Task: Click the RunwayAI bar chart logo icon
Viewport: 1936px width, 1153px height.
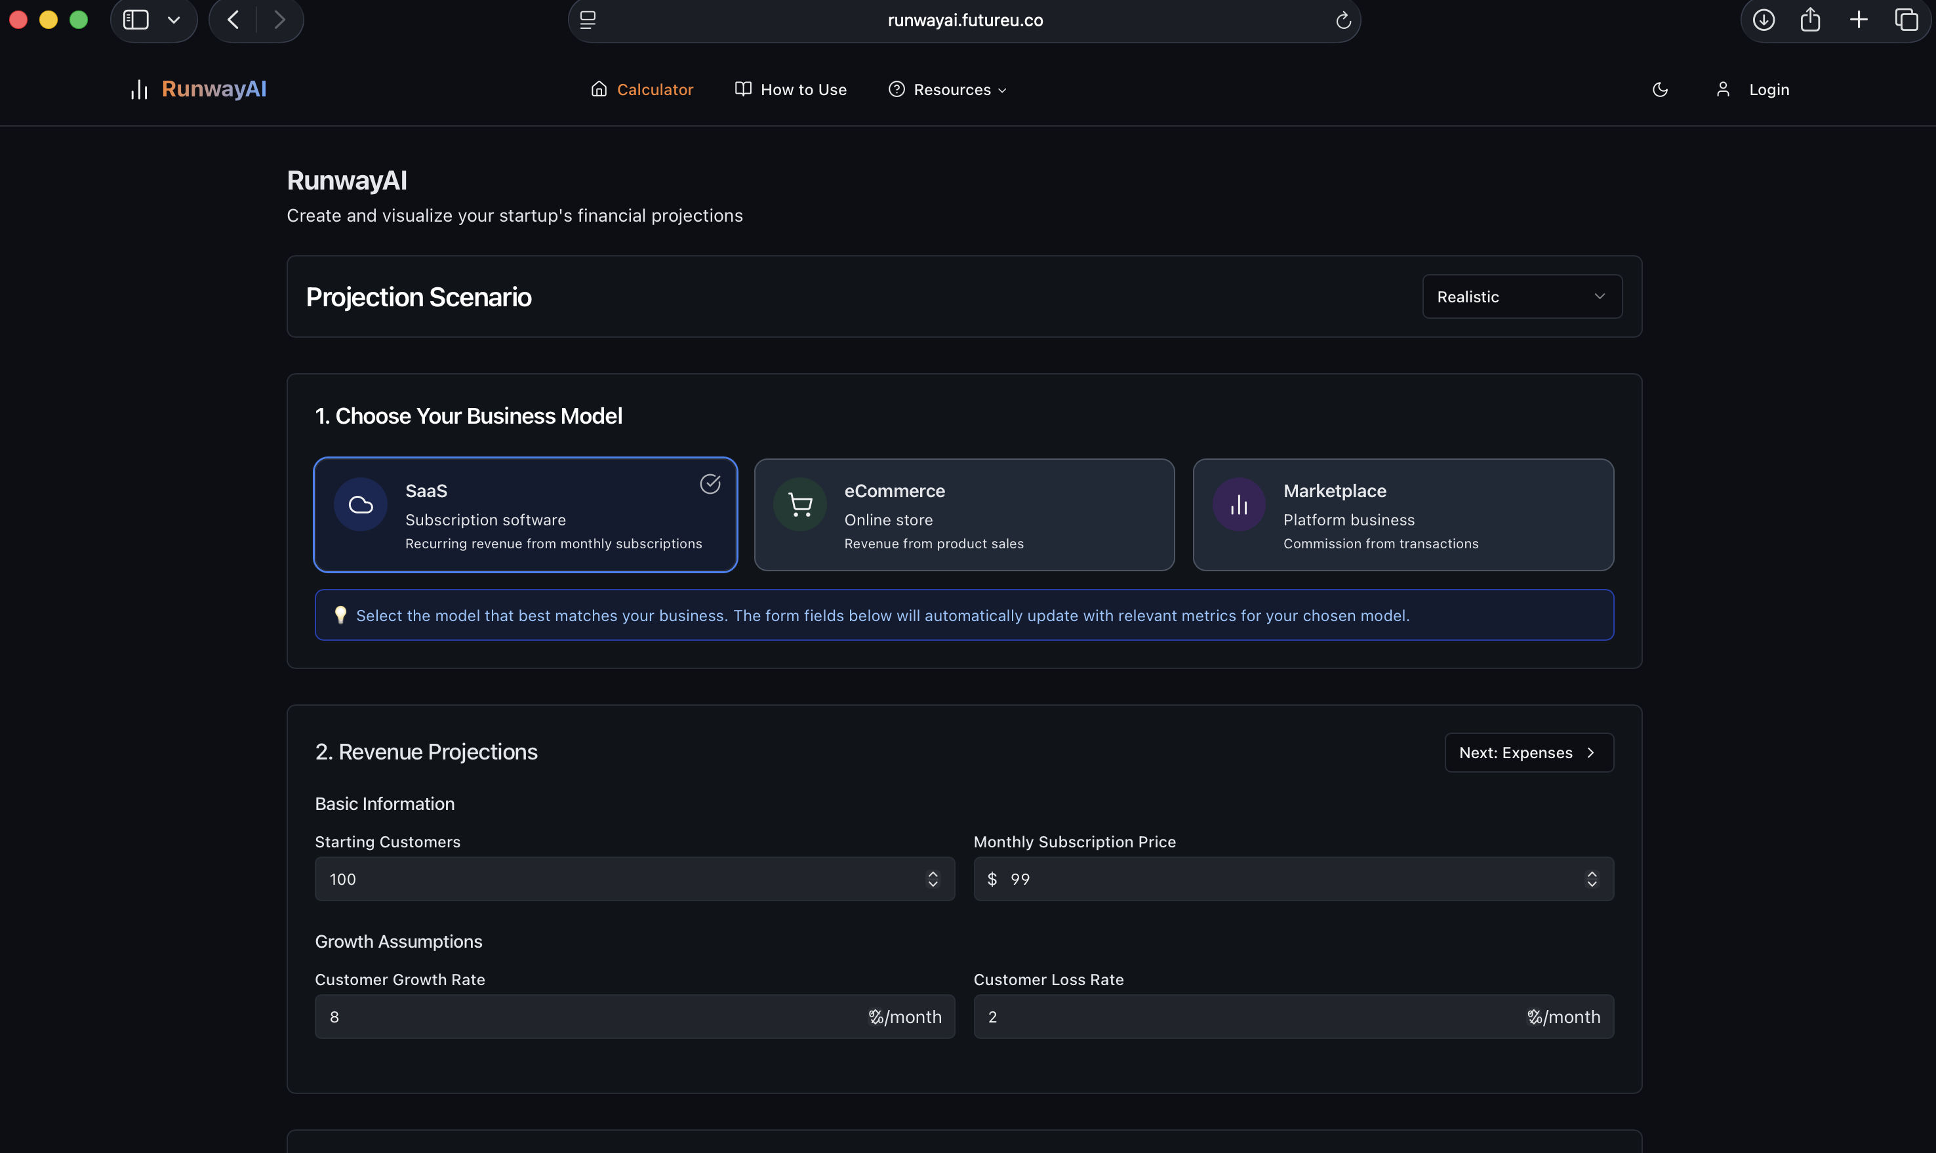Action: (x=138, y=89)
